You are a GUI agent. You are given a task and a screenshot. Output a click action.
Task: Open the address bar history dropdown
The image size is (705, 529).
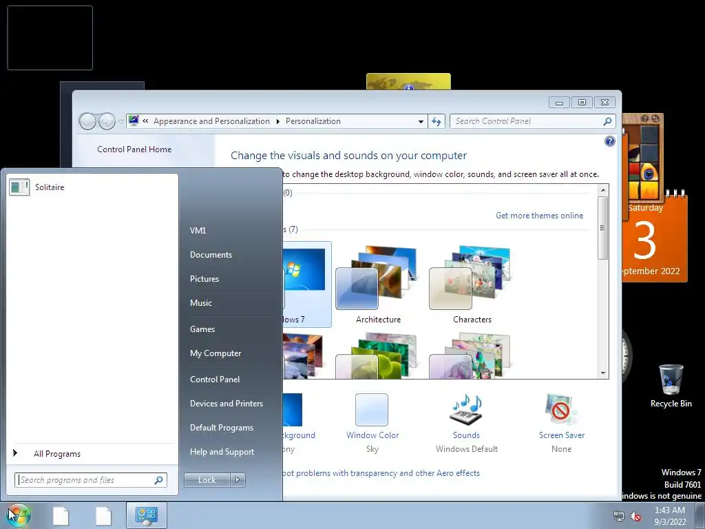pyautogui.click(x=421, y=121)
